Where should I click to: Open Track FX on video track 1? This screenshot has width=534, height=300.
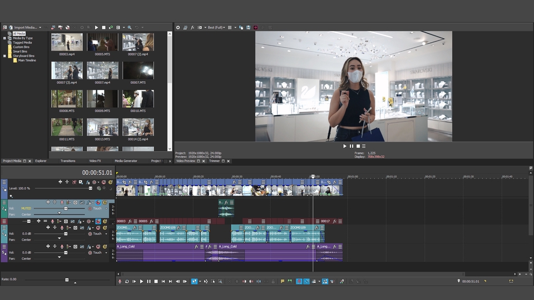(x=88, y=182)
